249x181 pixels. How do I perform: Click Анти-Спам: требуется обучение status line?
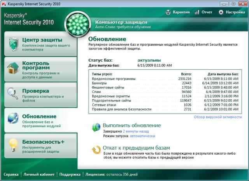click(123, 27)
